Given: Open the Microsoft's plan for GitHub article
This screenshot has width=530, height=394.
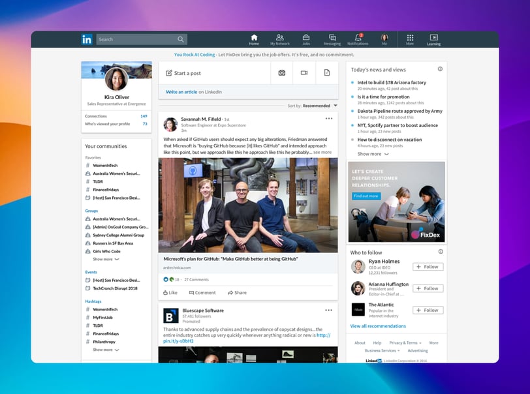Looking at the screenshot, I should click(x=230, y=259).
